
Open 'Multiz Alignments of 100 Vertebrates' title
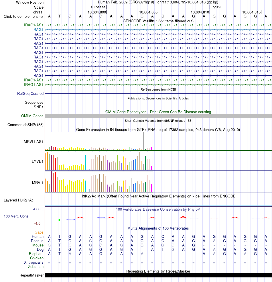tap(158, 228)
